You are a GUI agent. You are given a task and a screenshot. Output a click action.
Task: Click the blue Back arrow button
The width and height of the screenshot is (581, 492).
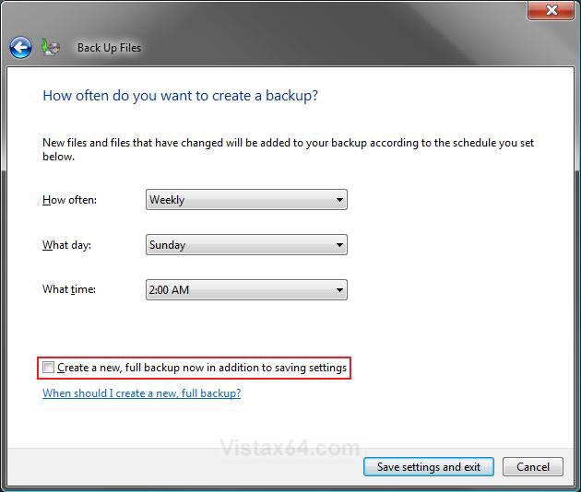(20, 47)
